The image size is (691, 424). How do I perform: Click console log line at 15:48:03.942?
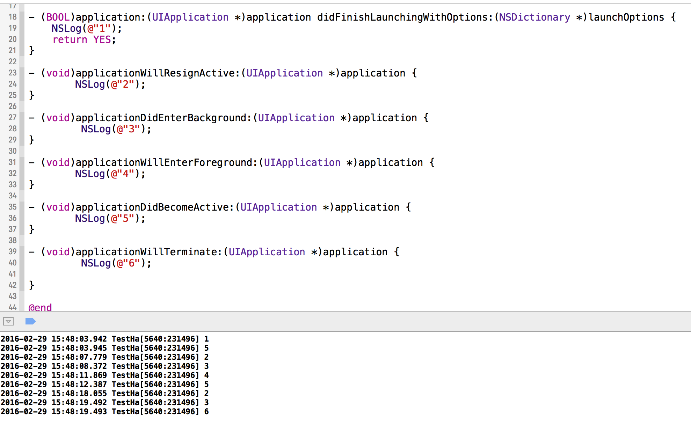point(105,339)
